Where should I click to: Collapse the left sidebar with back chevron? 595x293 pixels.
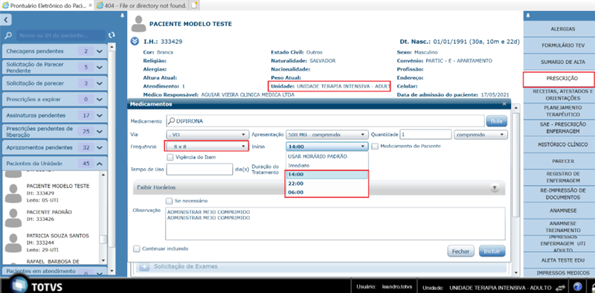click(7, 20)
